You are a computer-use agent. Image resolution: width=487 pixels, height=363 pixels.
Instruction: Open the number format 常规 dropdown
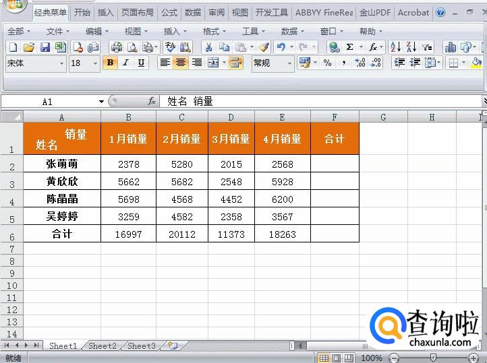tap(289, 63)
